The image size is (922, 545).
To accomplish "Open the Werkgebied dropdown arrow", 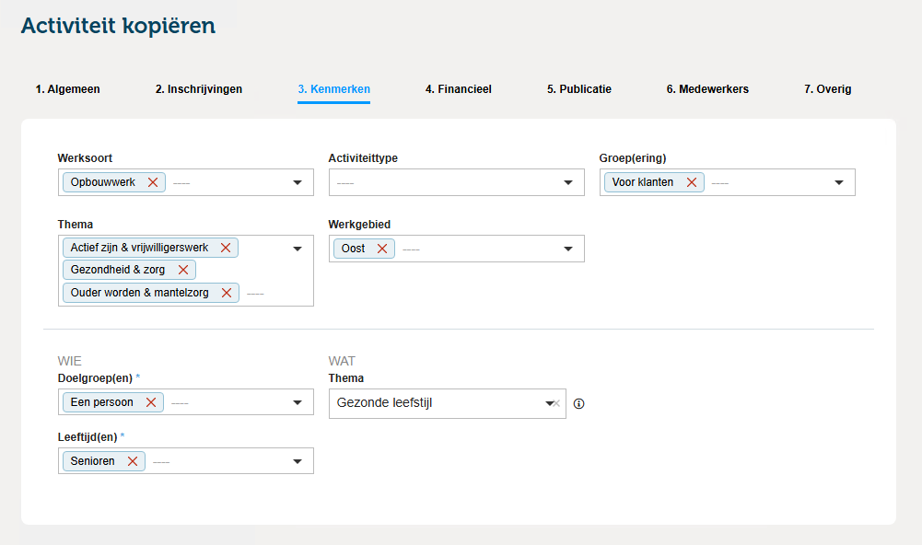I will pyautogui.click(x=568, y=249).
